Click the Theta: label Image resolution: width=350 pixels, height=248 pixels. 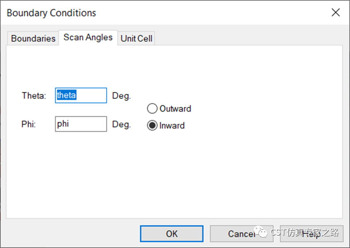point(34,96)
